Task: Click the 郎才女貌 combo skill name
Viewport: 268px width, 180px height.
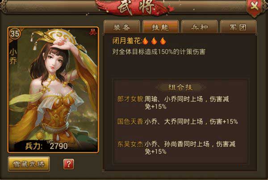Action: 130,99
